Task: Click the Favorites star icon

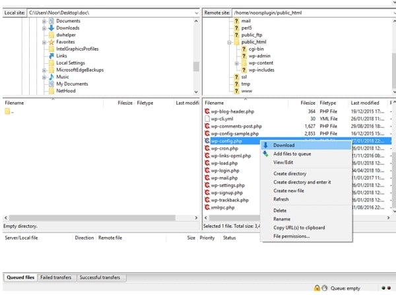Action: coord(51,42)
